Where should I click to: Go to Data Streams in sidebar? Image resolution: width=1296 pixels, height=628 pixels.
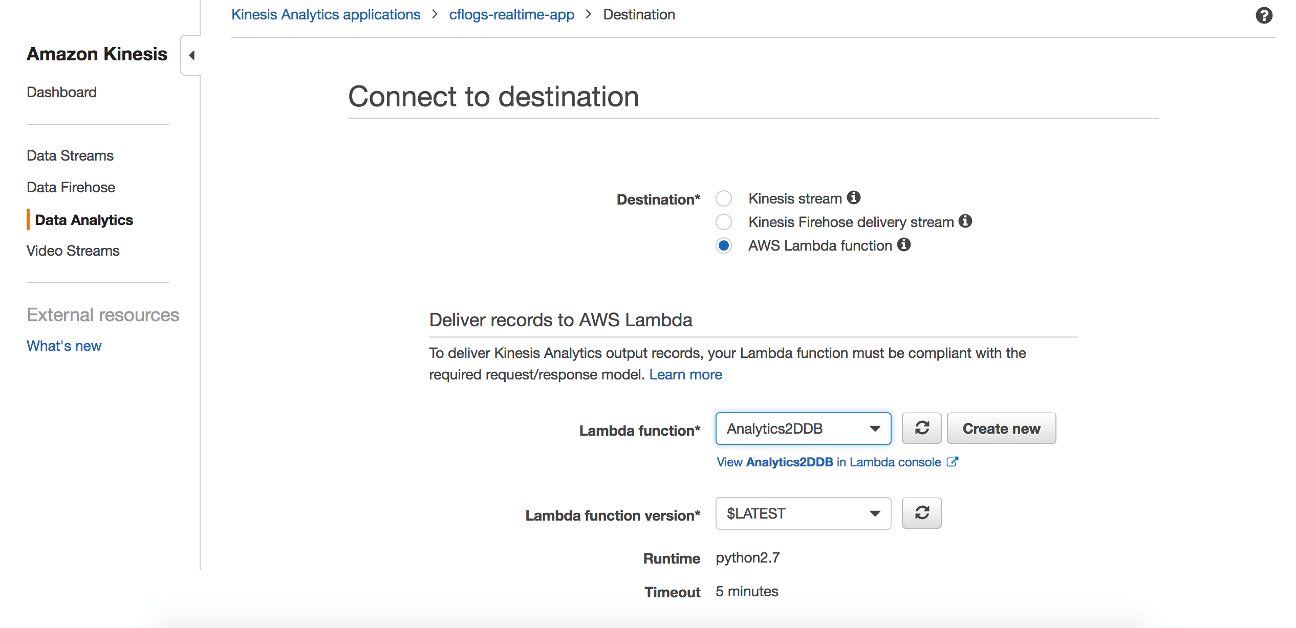tap(70, 155)
